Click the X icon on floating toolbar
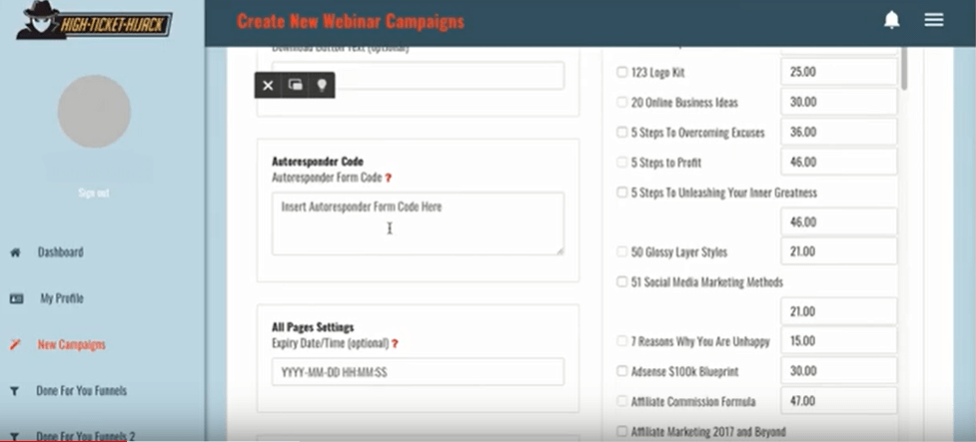The width and height of the screenshot is (976, 442). coord(268,85)
